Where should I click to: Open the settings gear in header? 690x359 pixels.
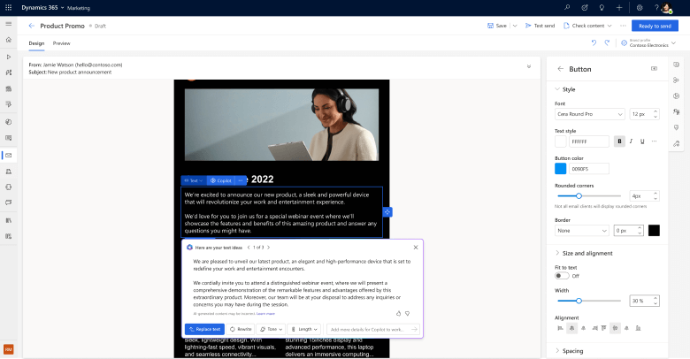tap(640, 7)
